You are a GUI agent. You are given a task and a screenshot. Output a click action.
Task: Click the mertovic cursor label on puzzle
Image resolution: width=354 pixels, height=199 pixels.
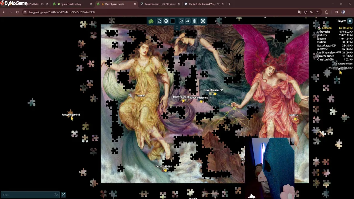coord(293,115)
